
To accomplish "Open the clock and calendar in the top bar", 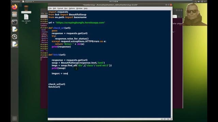I will pos(113,1).
